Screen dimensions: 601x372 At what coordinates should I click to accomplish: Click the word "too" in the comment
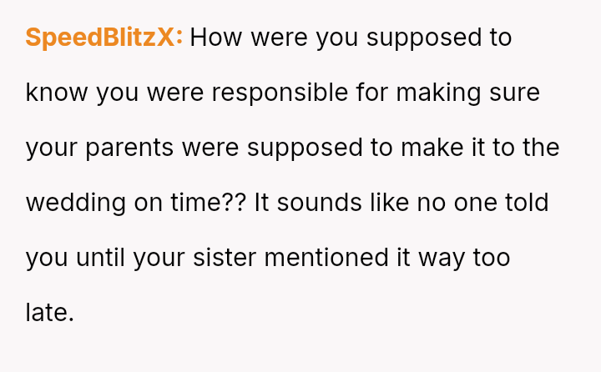click(x=491, y=258)
